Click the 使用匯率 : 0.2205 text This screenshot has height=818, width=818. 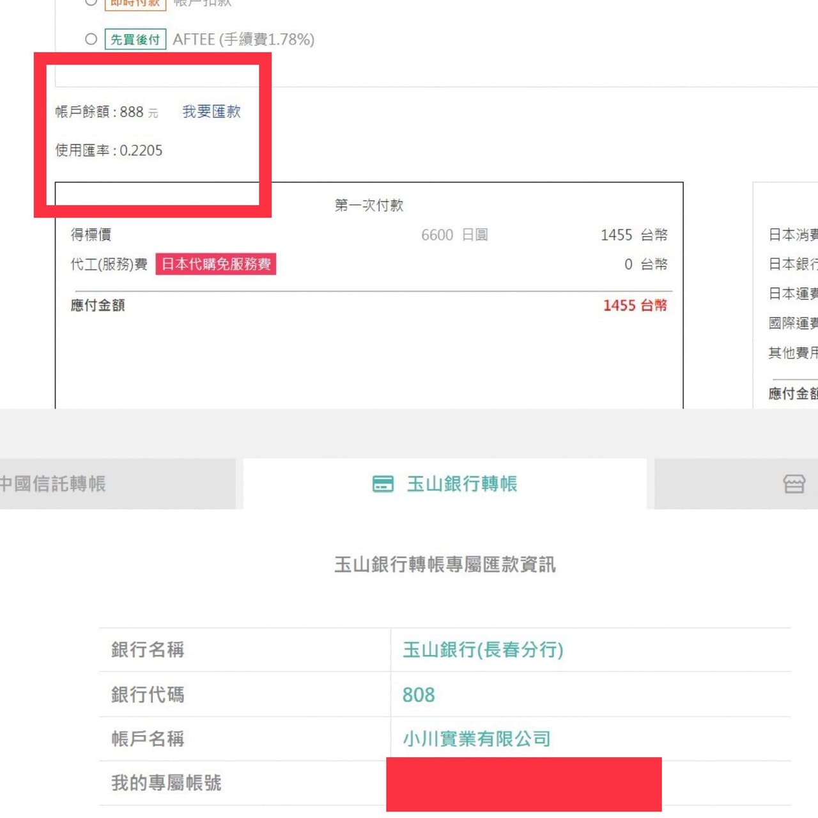(x=109, y=150)
